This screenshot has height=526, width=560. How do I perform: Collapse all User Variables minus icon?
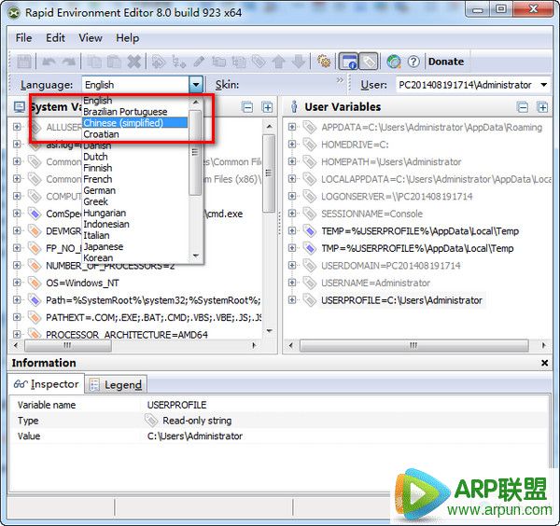click(523, 107)
